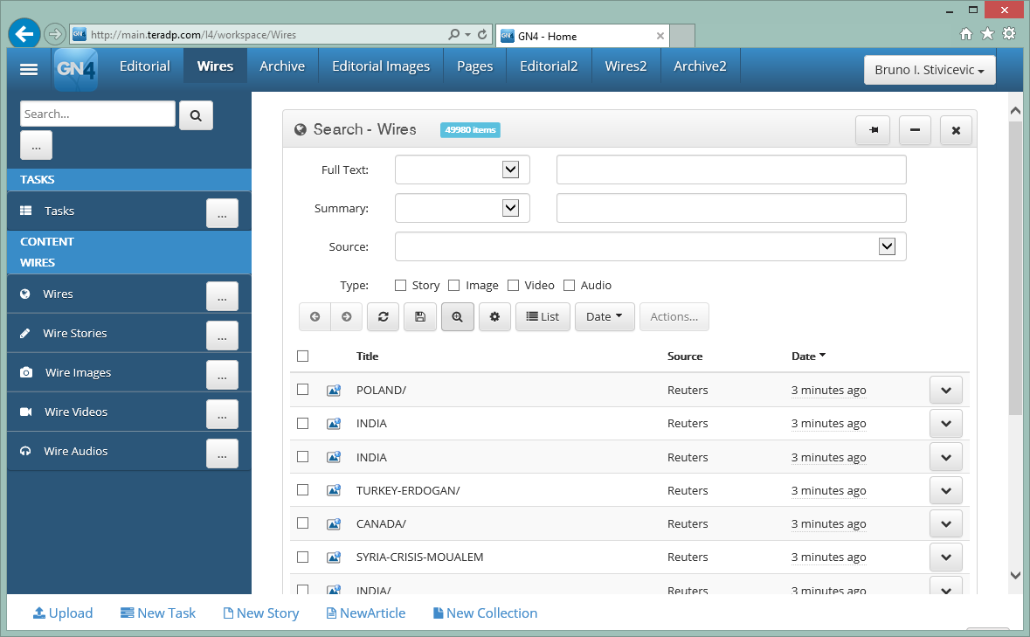Open browser favorites star icon

click(x=987, y=33)
